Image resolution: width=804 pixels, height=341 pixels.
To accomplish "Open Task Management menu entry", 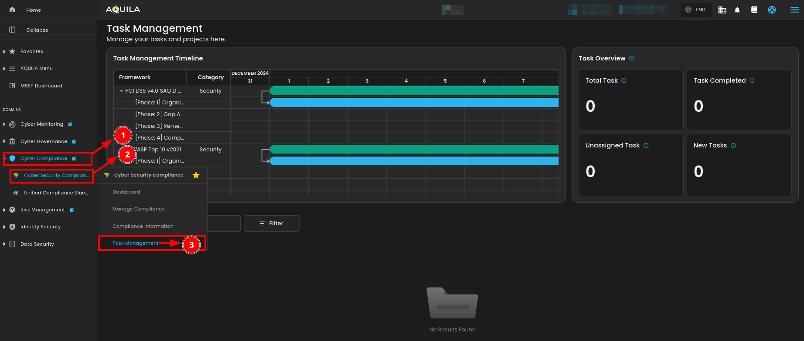I will (135, 244).
